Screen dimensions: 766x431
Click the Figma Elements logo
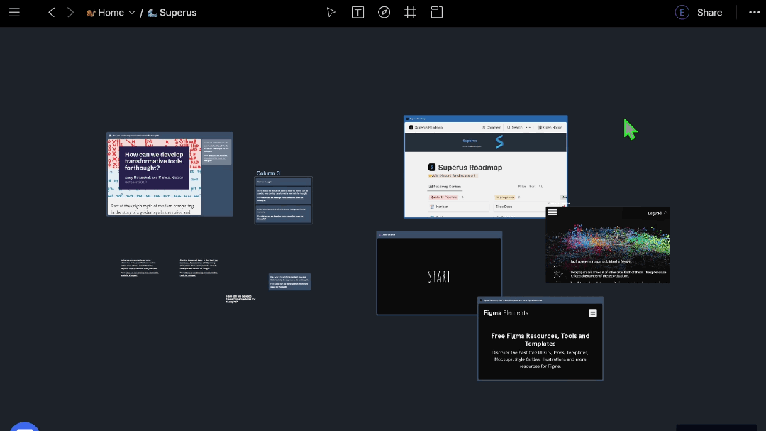click(x=506, y=312)
